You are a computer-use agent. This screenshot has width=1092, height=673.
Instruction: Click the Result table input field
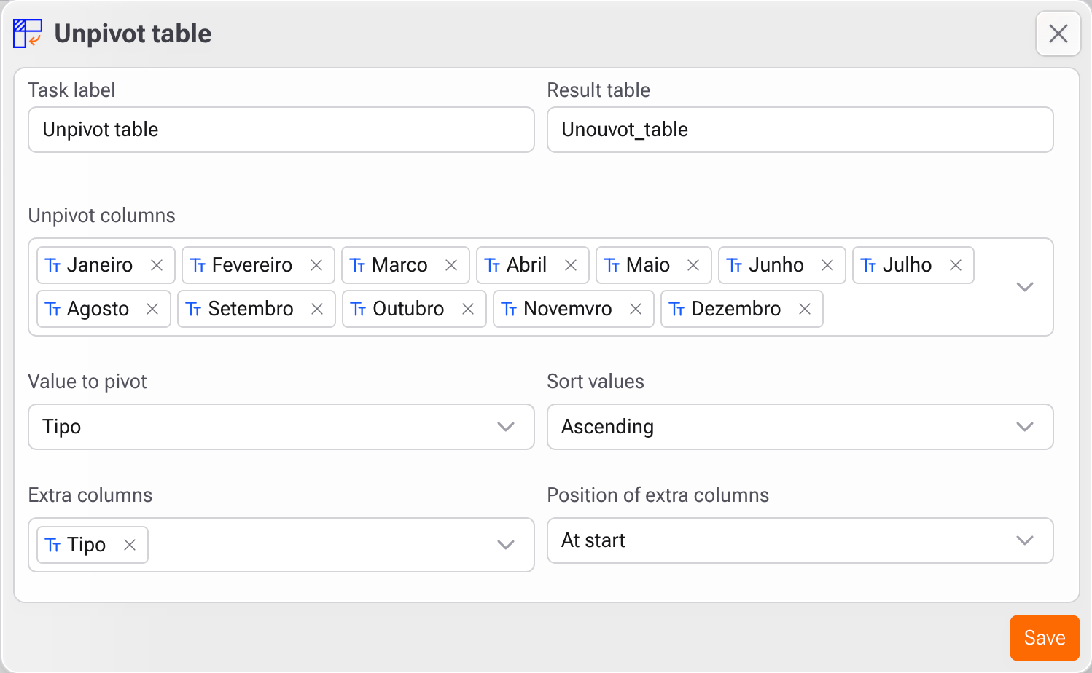pos(800,130)
